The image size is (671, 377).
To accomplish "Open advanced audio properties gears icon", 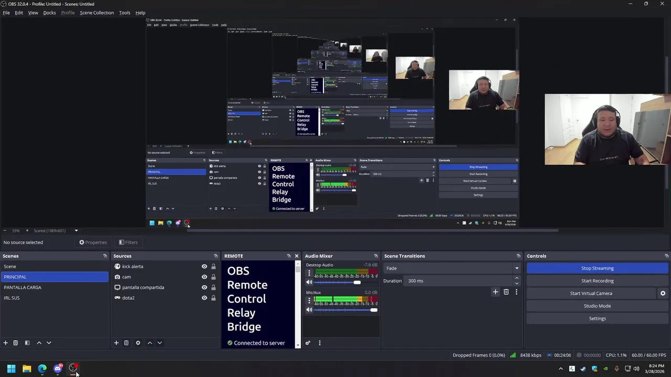I will point(308,343).
